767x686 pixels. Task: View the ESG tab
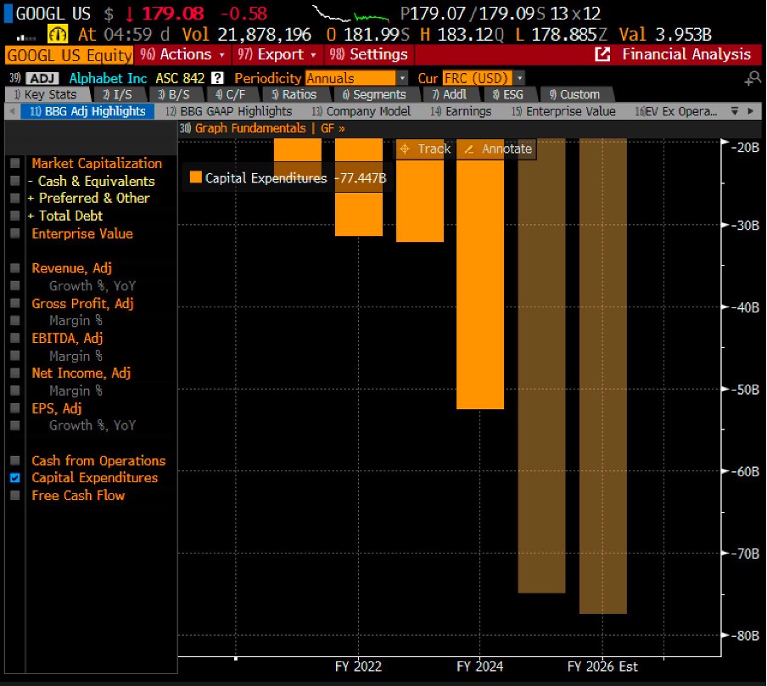click(x=508, y=94)
